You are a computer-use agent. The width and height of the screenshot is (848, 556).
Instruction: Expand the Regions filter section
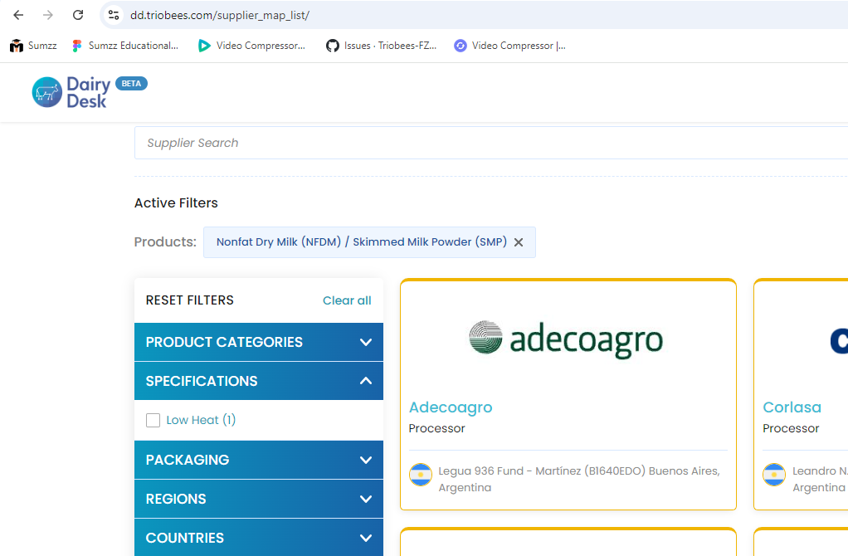tap(258, 499)
